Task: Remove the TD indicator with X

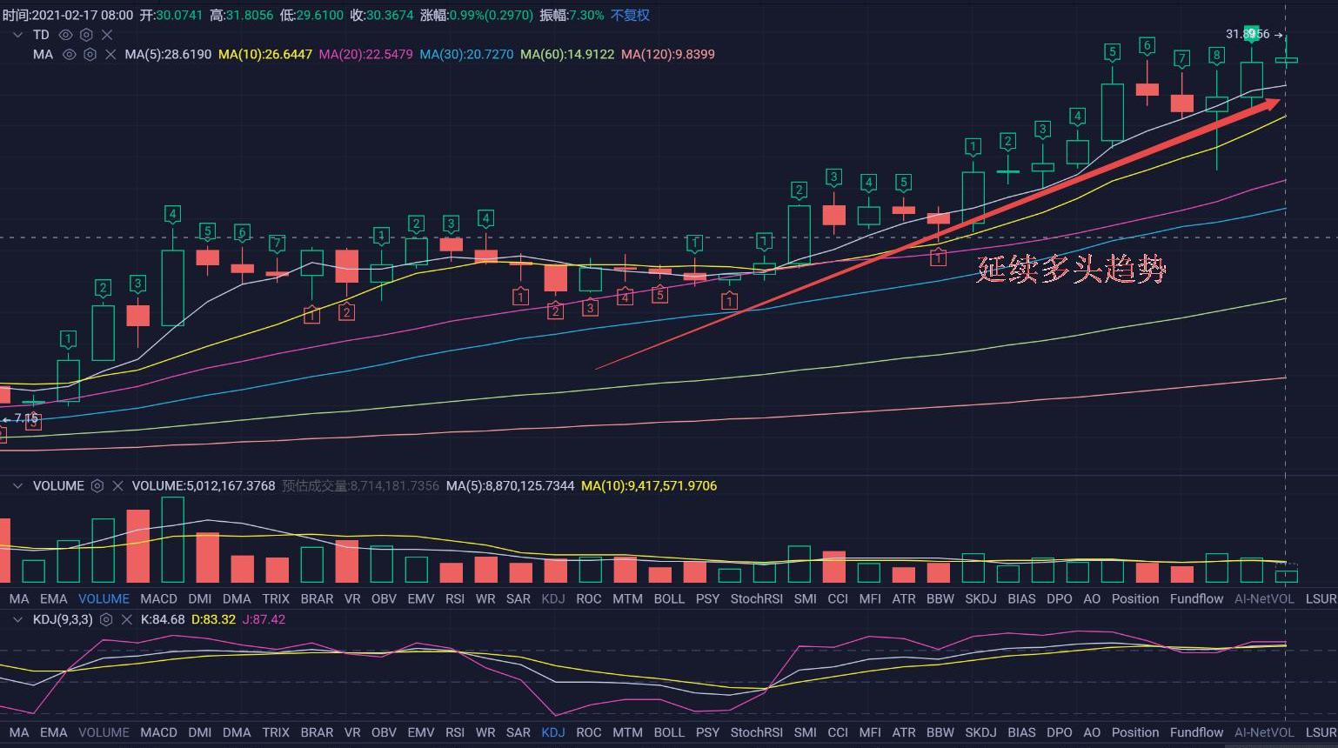Action: 107,35
